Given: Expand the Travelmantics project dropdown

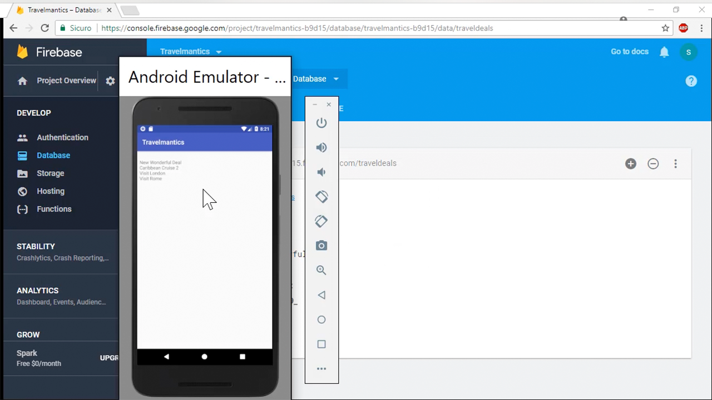Looking at the screenshot, I should coord(191,51).
